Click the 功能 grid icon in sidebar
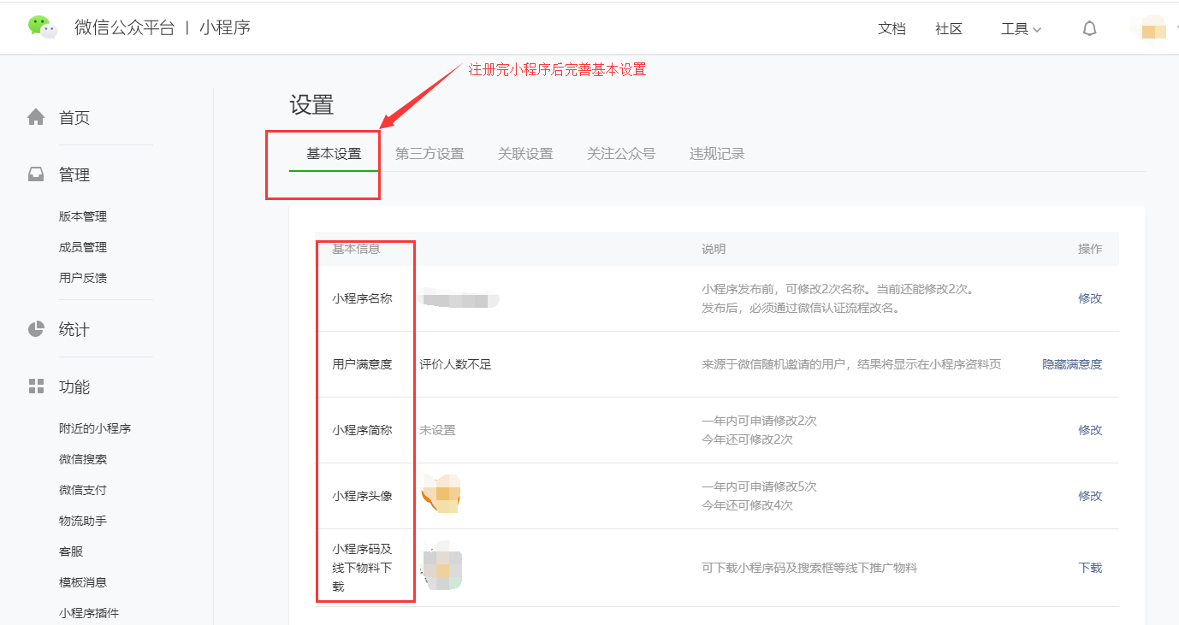 pyautogui.click(x=36, y=386)
